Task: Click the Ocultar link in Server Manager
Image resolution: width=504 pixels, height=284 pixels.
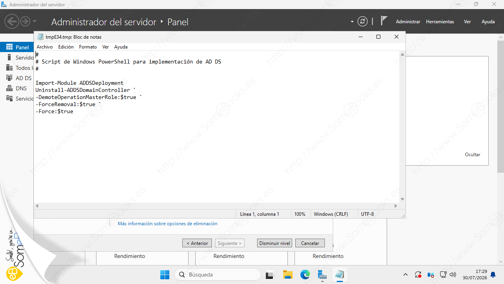Action: click(472, 155)
